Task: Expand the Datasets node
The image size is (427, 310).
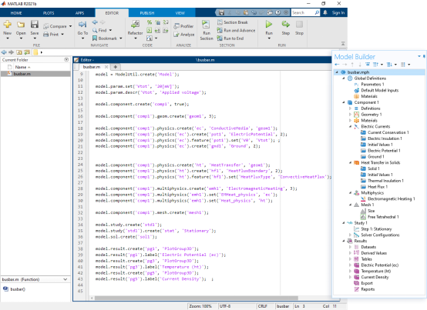Action: [x=350, y=247]
